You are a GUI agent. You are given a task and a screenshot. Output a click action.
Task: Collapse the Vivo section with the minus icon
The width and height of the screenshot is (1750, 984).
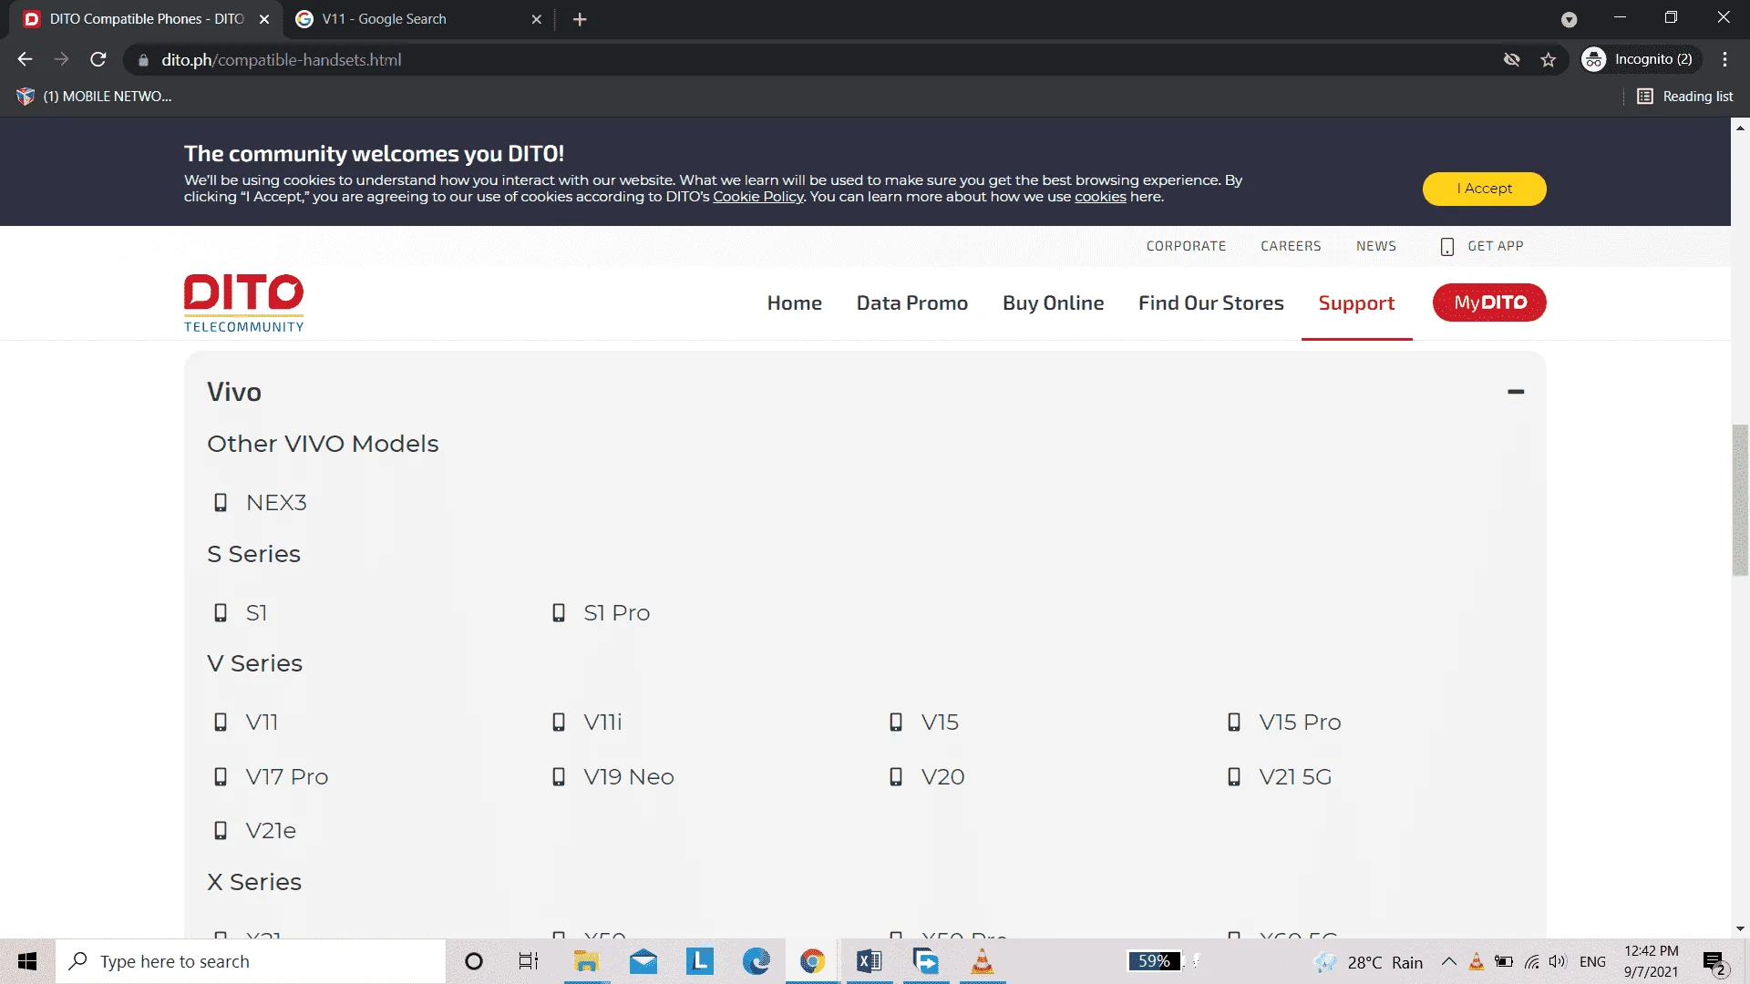pyautogui.click(x=1516, y=392)
